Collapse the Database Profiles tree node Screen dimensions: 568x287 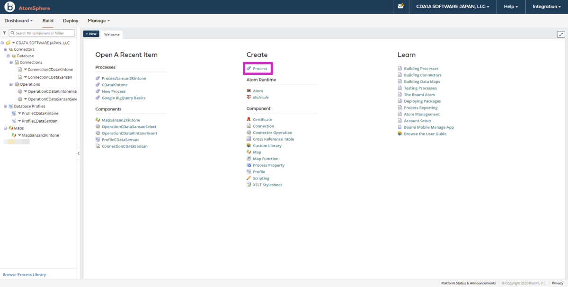coord(5,106)
